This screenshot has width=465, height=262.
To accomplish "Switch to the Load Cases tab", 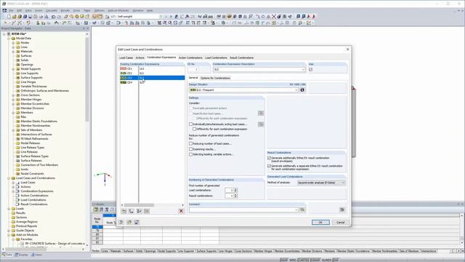I will point(126,57).
